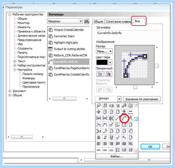Select Команды tree item
Screen dimensions: 175x168
tap(29, 78)
